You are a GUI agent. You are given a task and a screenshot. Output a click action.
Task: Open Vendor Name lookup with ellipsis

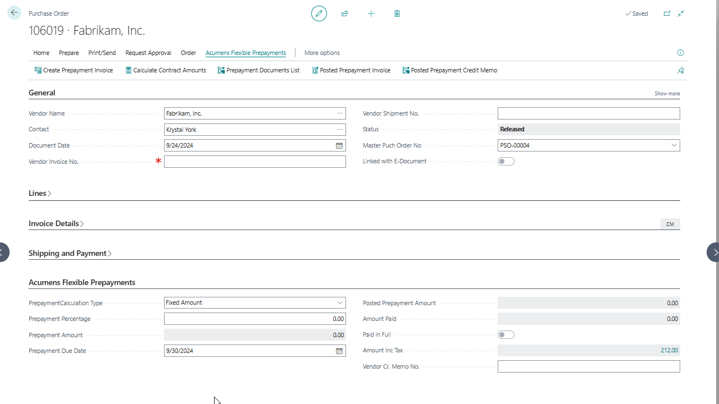tap(339, 113)
